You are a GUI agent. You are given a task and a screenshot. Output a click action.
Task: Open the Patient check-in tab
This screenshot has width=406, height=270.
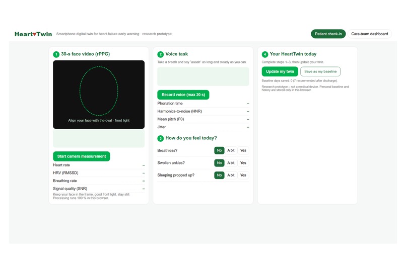[328, 34]
